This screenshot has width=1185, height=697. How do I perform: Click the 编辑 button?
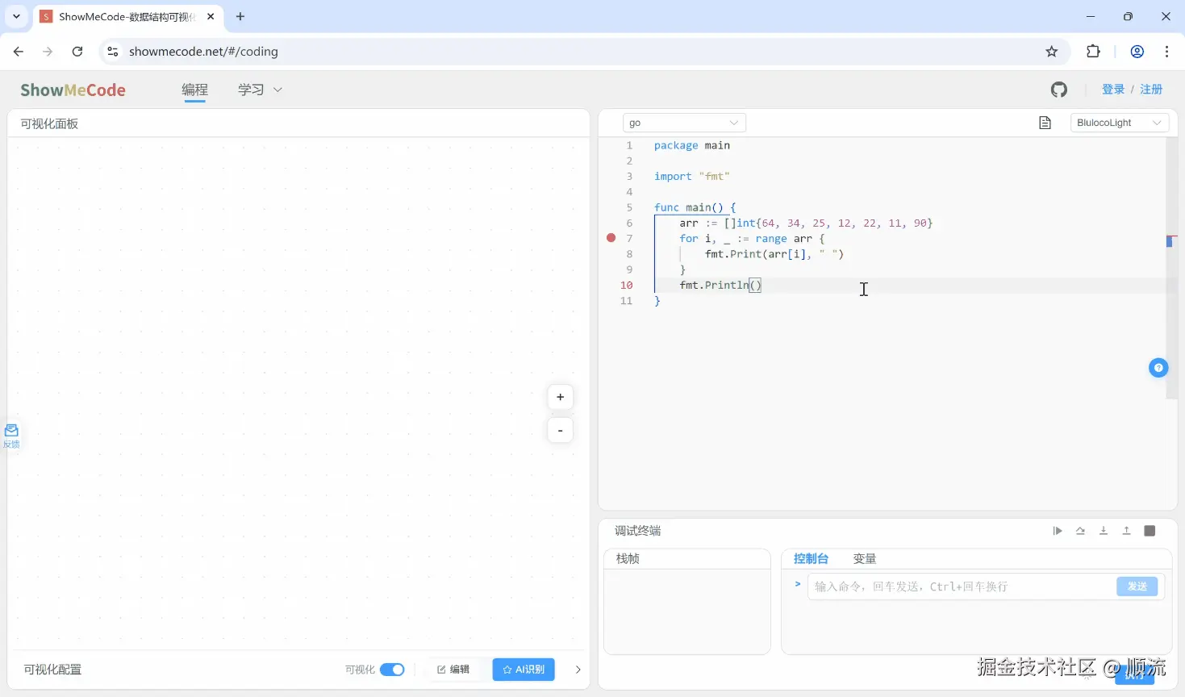coord(453,670)
